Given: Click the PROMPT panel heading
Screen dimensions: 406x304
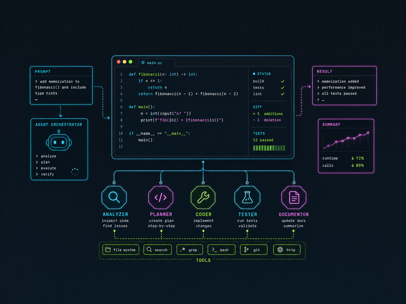Looking at the screenshot, I should point(43,72).
